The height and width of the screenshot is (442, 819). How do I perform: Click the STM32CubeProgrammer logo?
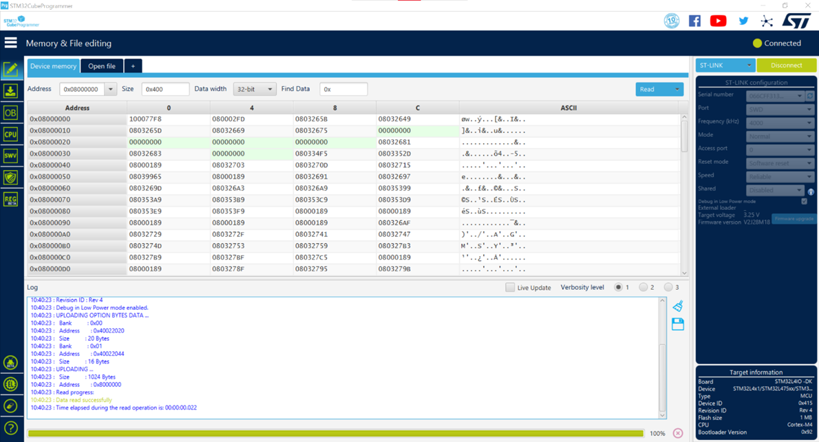(21, 21)
